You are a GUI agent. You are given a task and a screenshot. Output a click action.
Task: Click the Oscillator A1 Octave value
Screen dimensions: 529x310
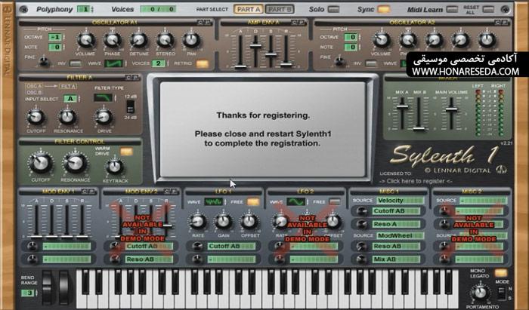pyautogui.click(x=55, y=37)
